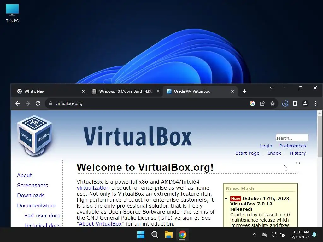This screenshot has width=323, height=242.
Task: Open Chrome downloads icon
Action: [x=285, y=103]
